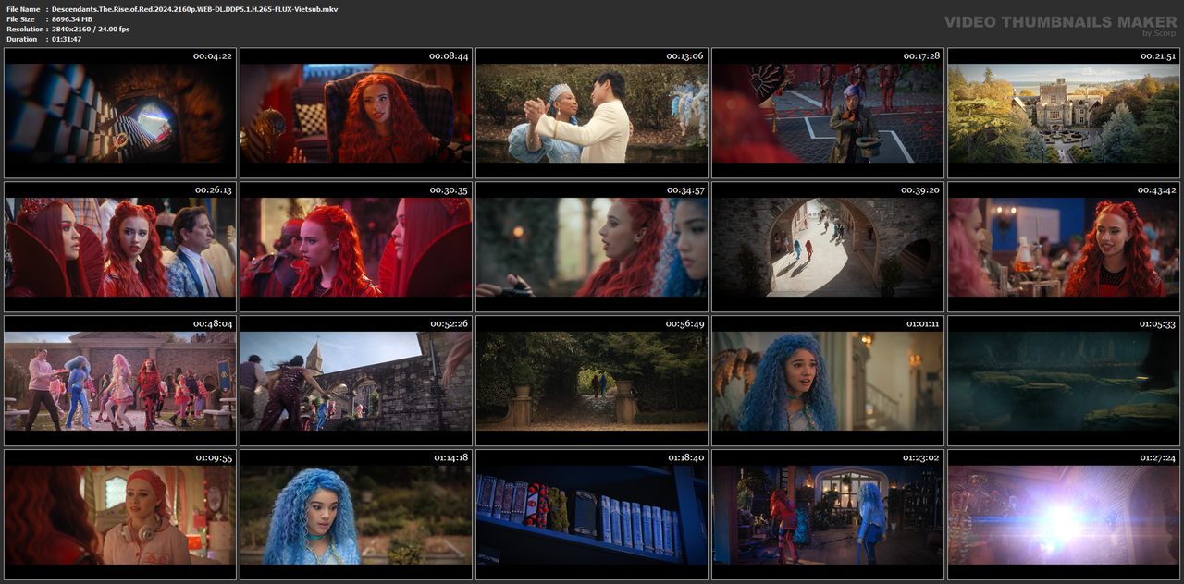
Task: Click the file name ending Vietsub.mkv
Action: click(194, 9)
